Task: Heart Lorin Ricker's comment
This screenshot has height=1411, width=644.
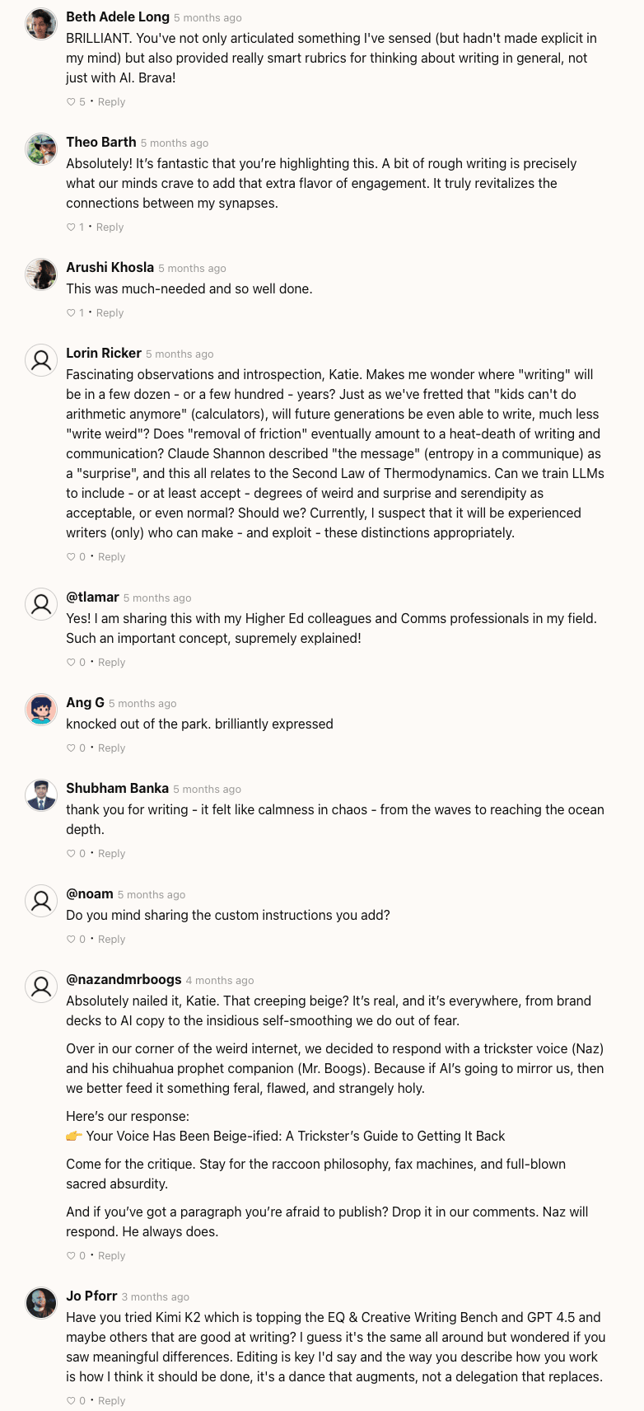Action: [71, 557]
